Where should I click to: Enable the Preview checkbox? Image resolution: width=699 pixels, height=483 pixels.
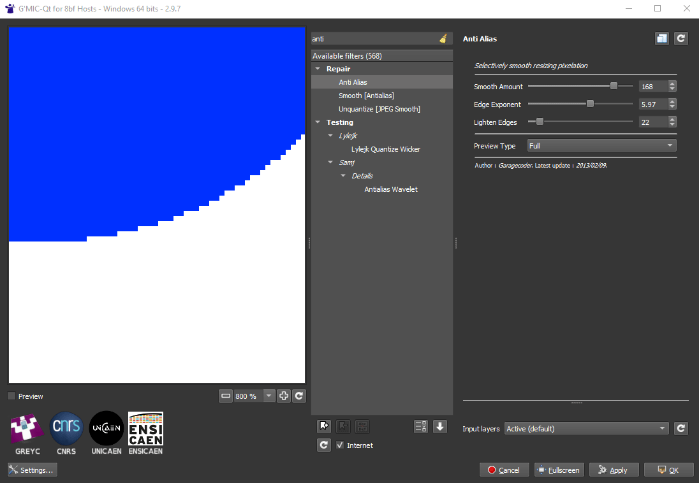[11, 396]
